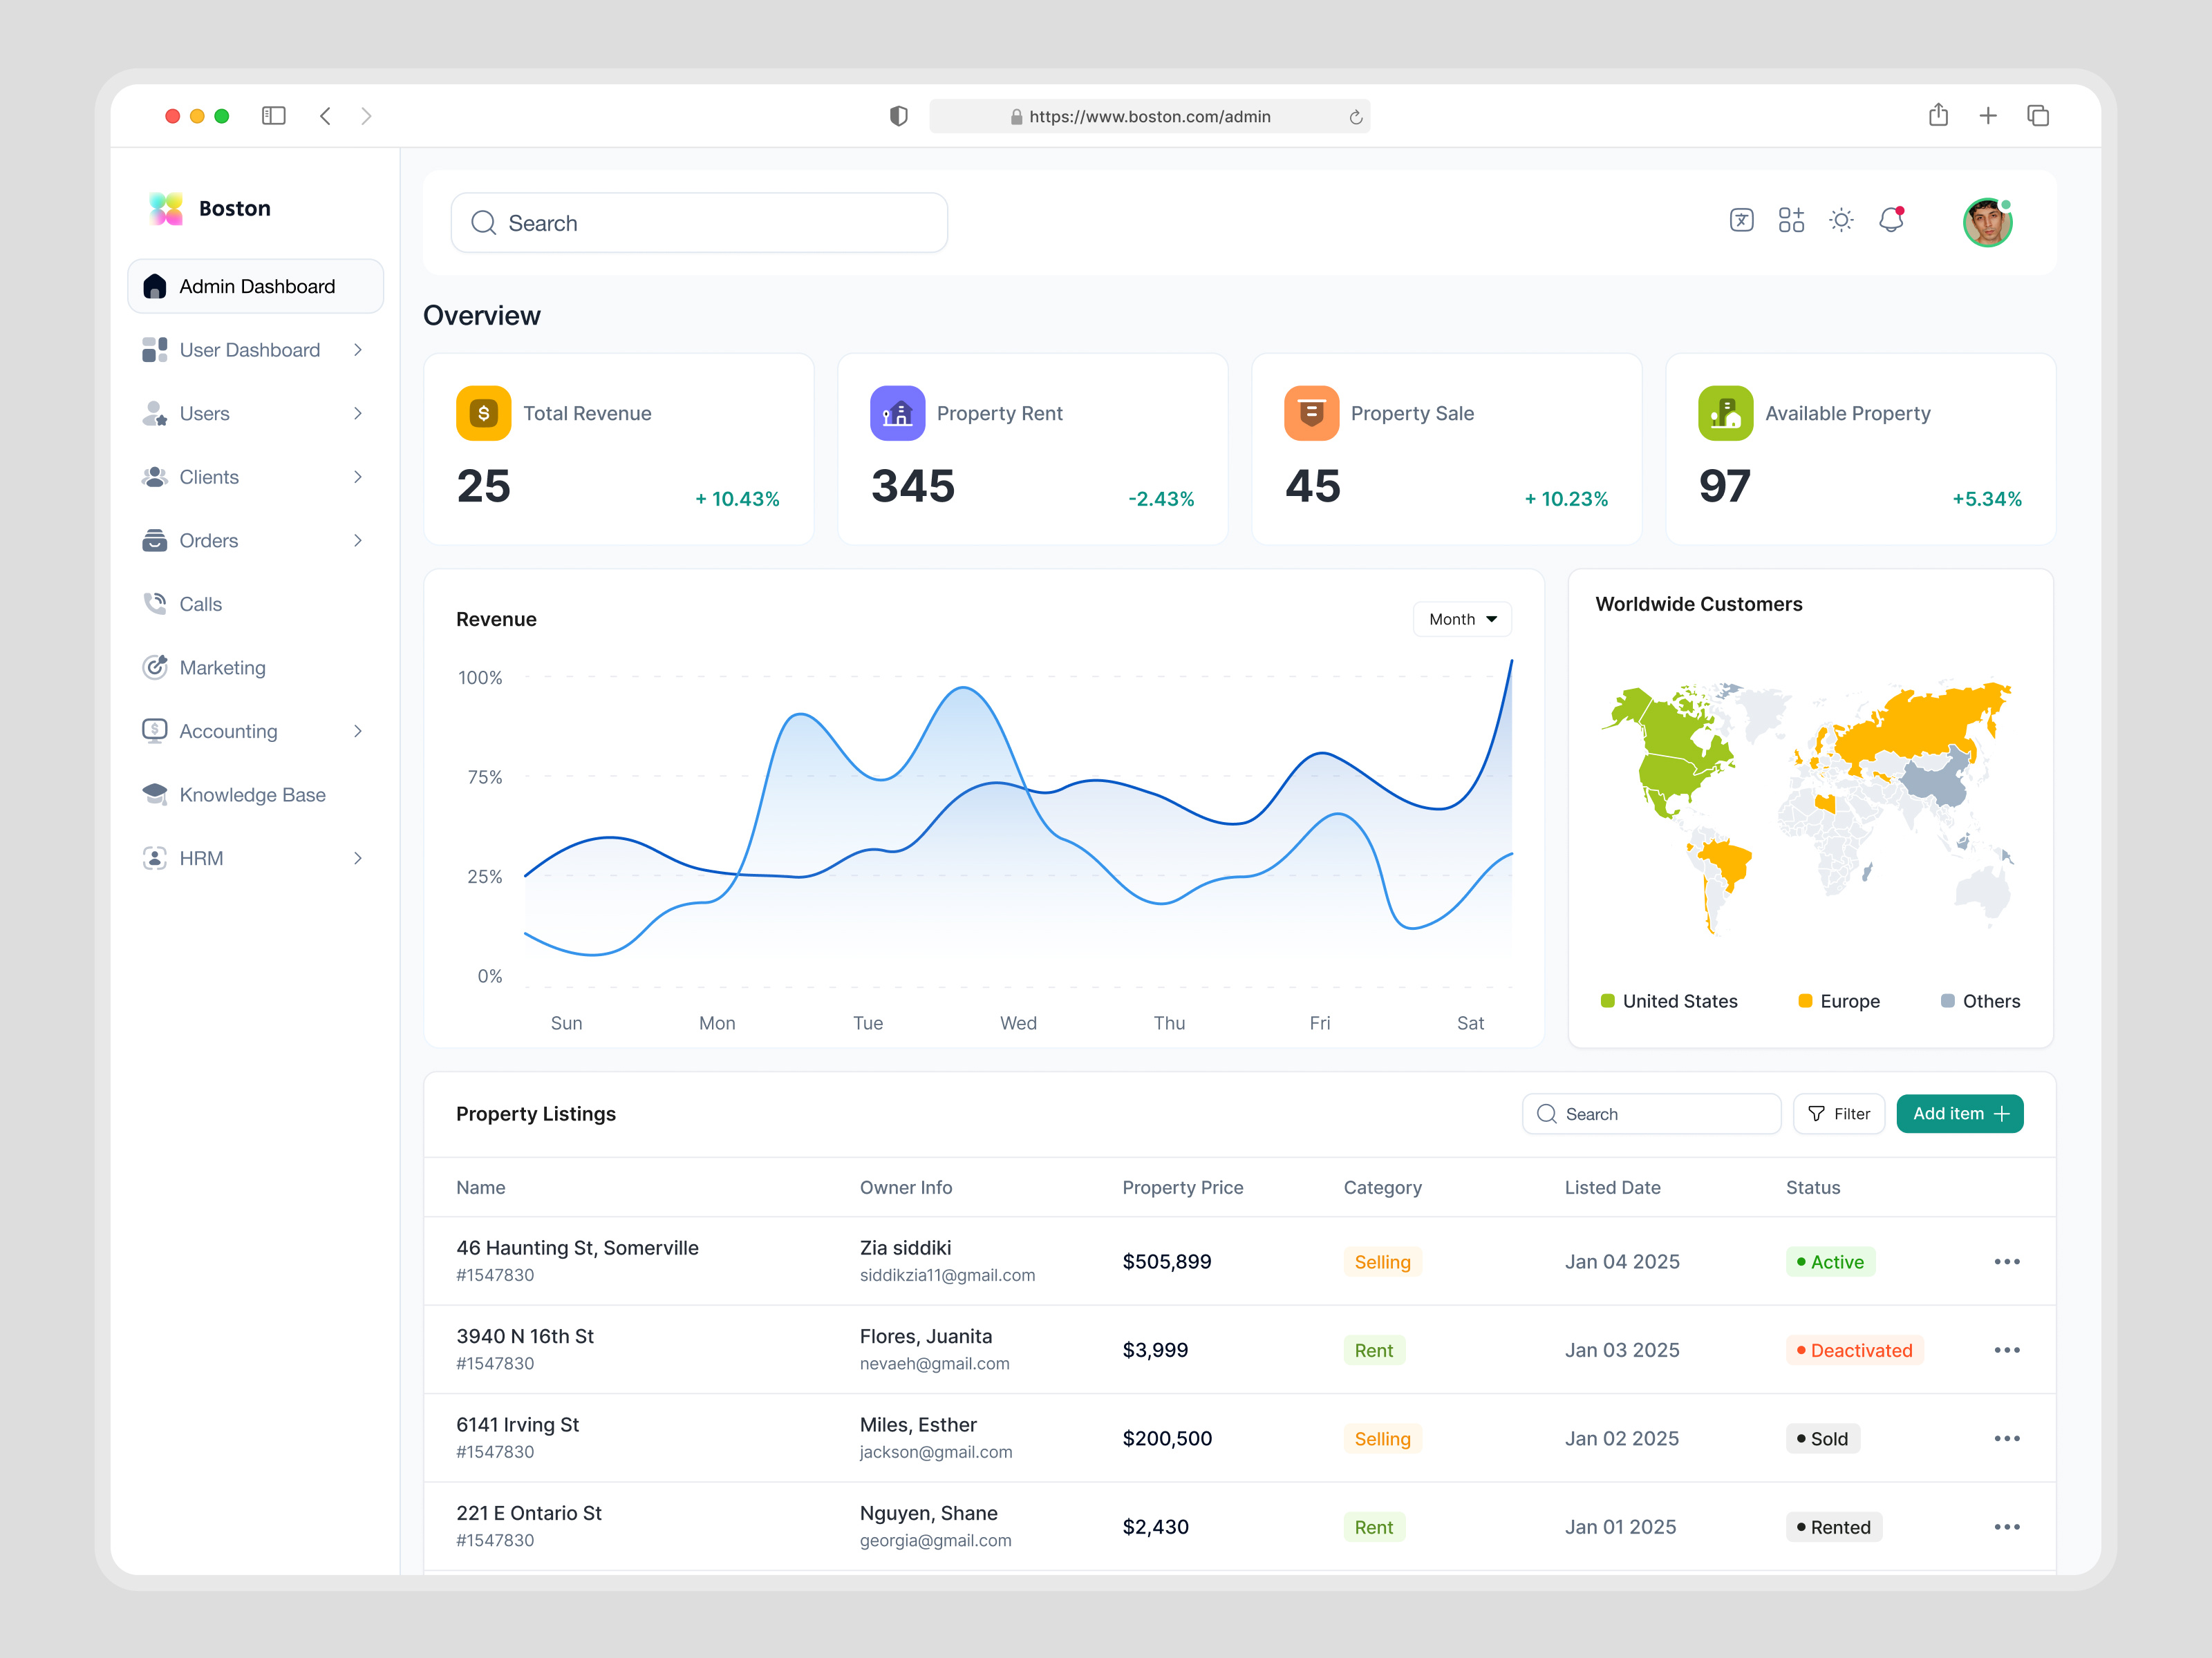Click the privacy shield icon
The height and width of the screenshot is (1658, 2212).
click(898, 116)
